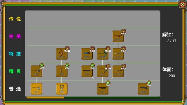The width and height of the screenshot is (187, 105).
Task: Select the silver katana in the 精良 row
Action: (x=118, y=71)
